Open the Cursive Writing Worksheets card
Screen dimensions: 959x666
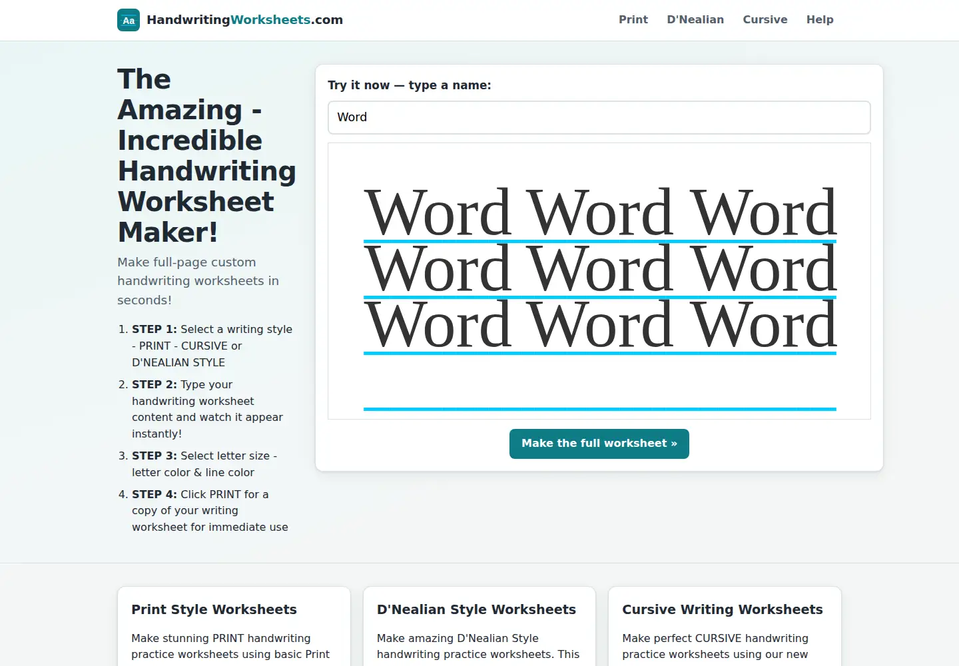point(725,626)
